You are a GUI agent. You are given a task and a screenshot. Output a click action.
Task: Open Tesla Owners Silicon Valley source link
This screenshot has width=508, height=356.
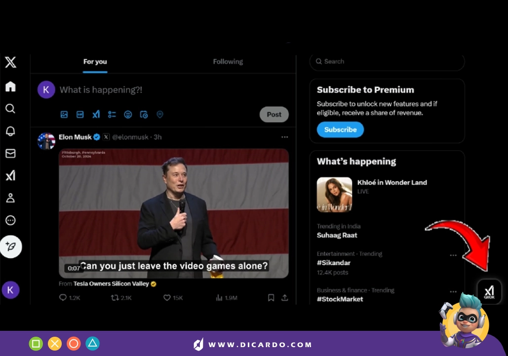[111, 284]
